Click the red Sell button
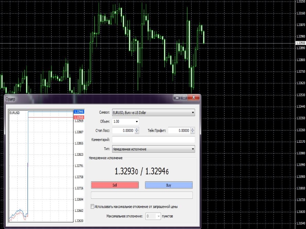Image resolution: width=306 pixels, height=229 pixels. pyautogui.click(x=115, y=185)
